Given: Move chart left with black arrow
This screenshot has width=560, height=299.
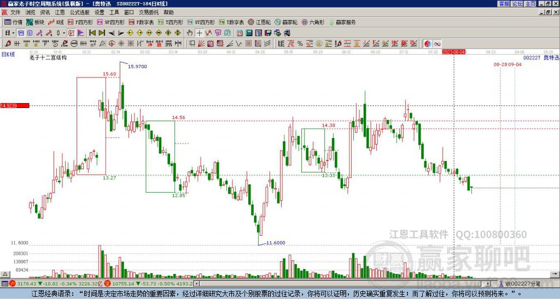Looking at the screenshot, I should (x=112, y=33).
